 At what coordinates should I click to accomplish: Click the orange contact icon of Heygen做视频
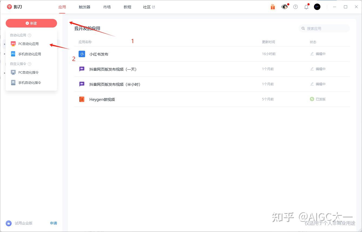click(82, 99)
